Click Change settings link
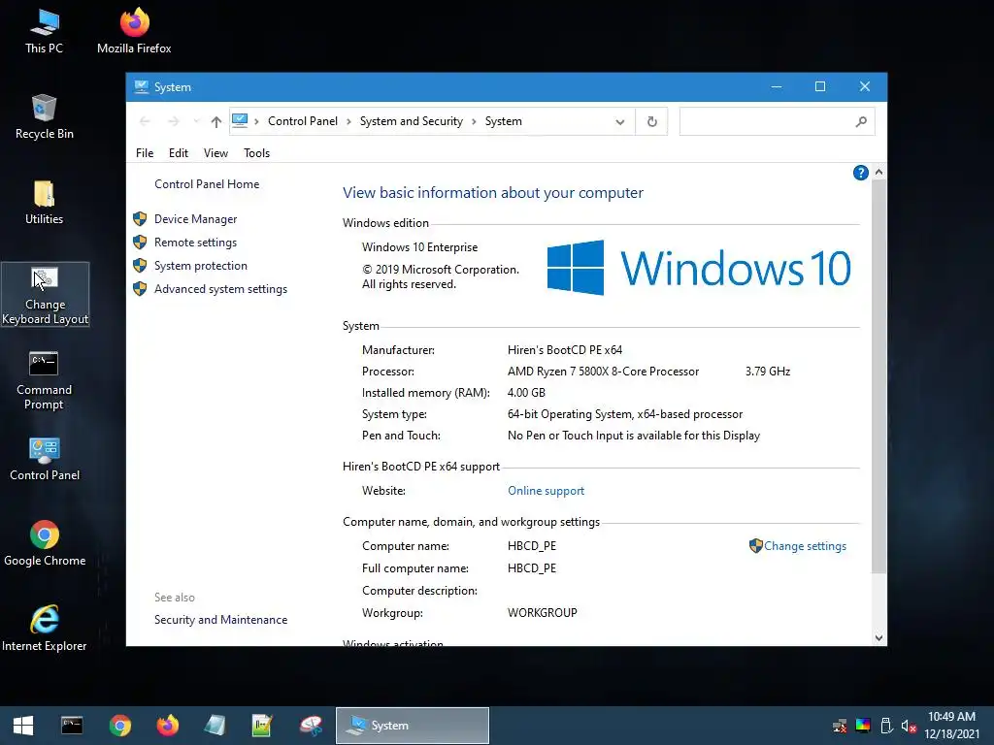 point(805,546)
